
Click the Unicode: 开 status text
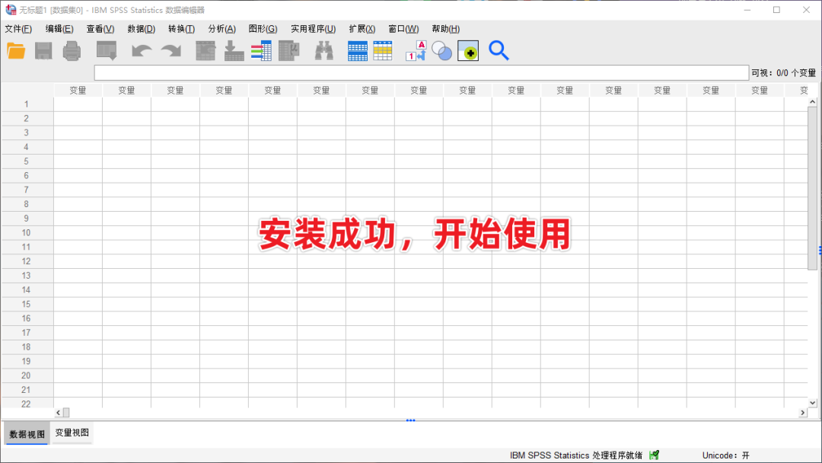click(726, 455)
